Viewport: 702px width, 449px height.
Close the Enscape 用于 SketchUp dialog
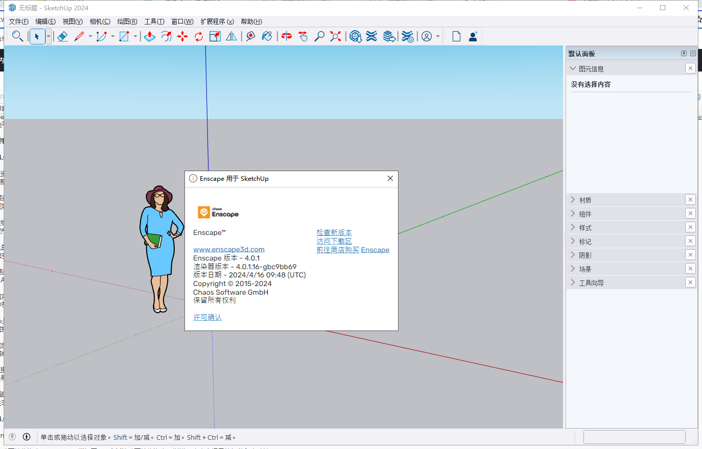(x=390, y=178)
